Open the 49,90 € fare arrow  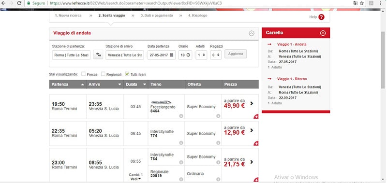coord(252,103)
